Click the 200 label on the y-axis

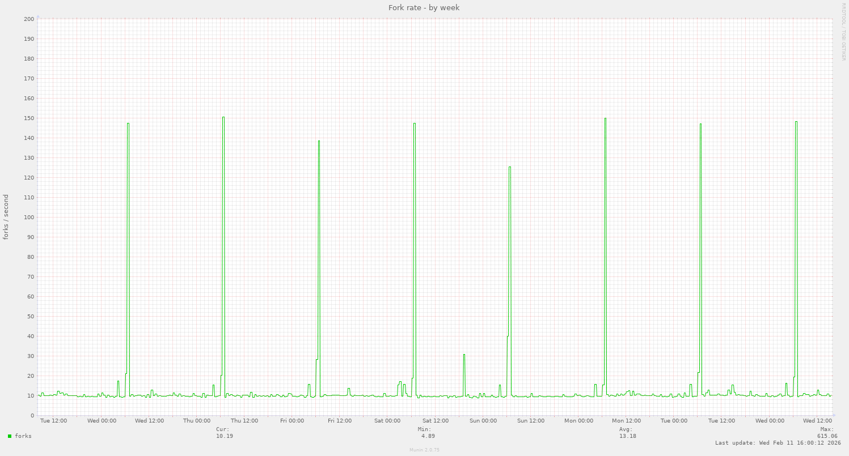click(x=29, y=19)
